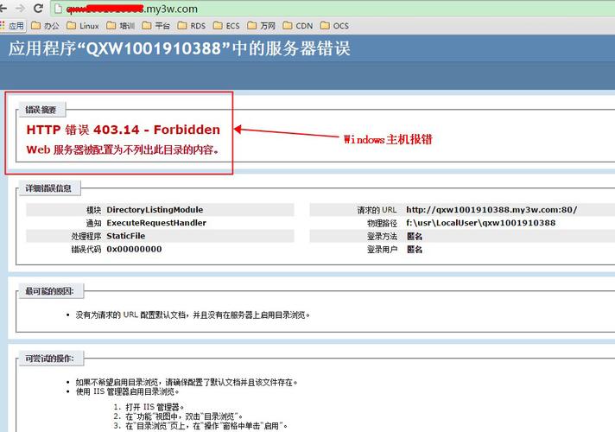
Task: Open the Linux bookmark folder
Action: [x=83, y=26]
